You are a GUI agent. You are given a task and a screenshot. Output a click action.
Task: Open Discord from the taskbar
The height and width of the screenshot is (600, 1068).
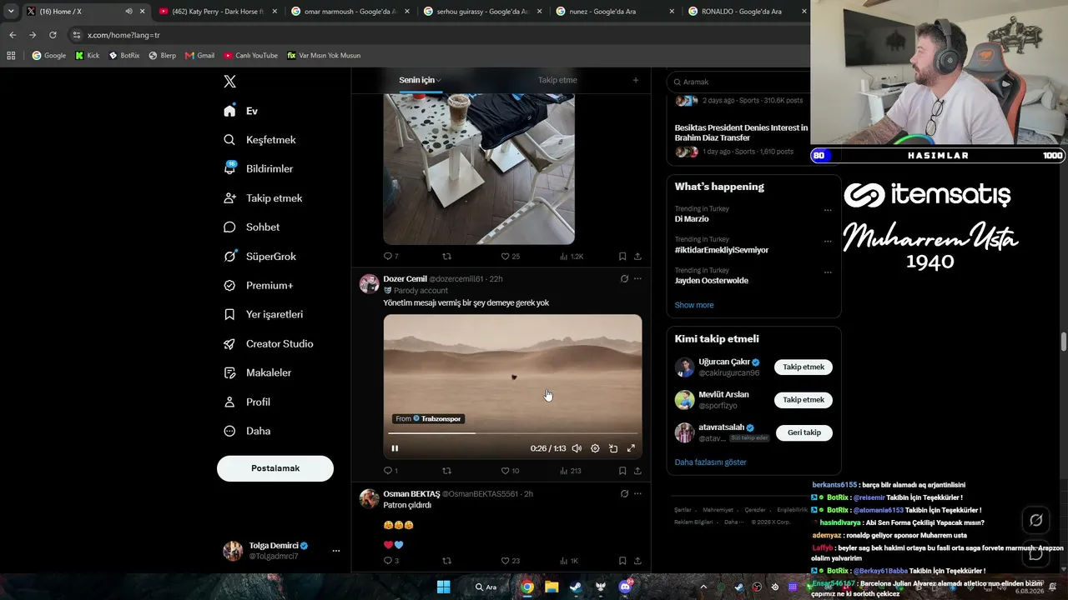point(625,587)
